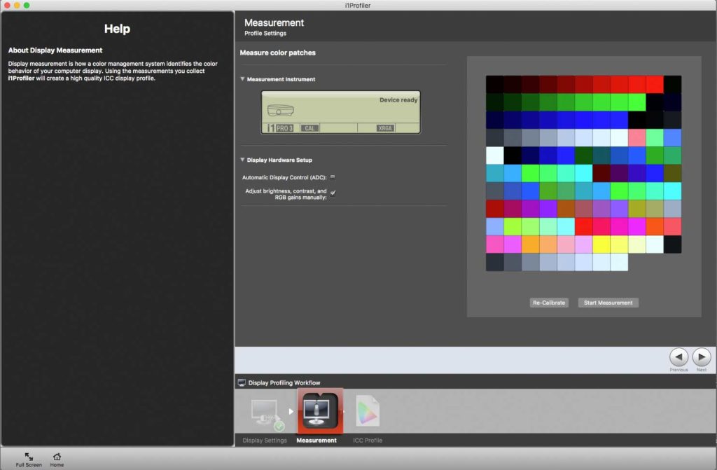
Task: Click the Profile Settings subtitle
Action: 265,34
